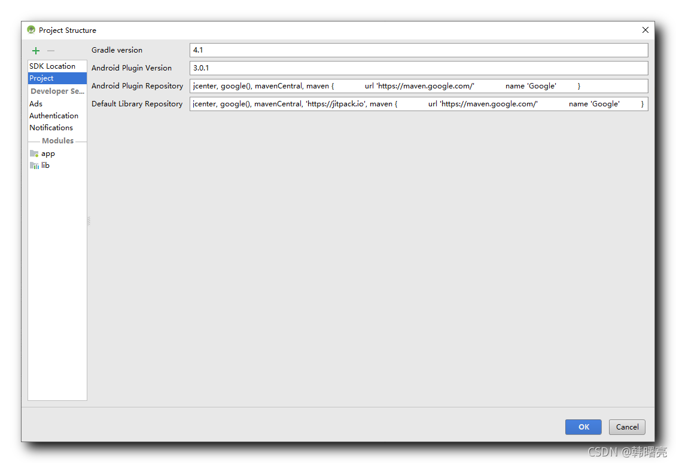Open the Authentication developer service
Image resolution: width=676 pixels, height=463 pixels.
[57, 116]
